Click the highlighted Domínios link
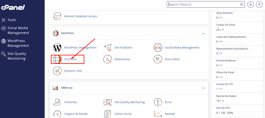Image resolution: width=265 pixels, height=118 pixels. pyautogui.click(x=70, y=59)
